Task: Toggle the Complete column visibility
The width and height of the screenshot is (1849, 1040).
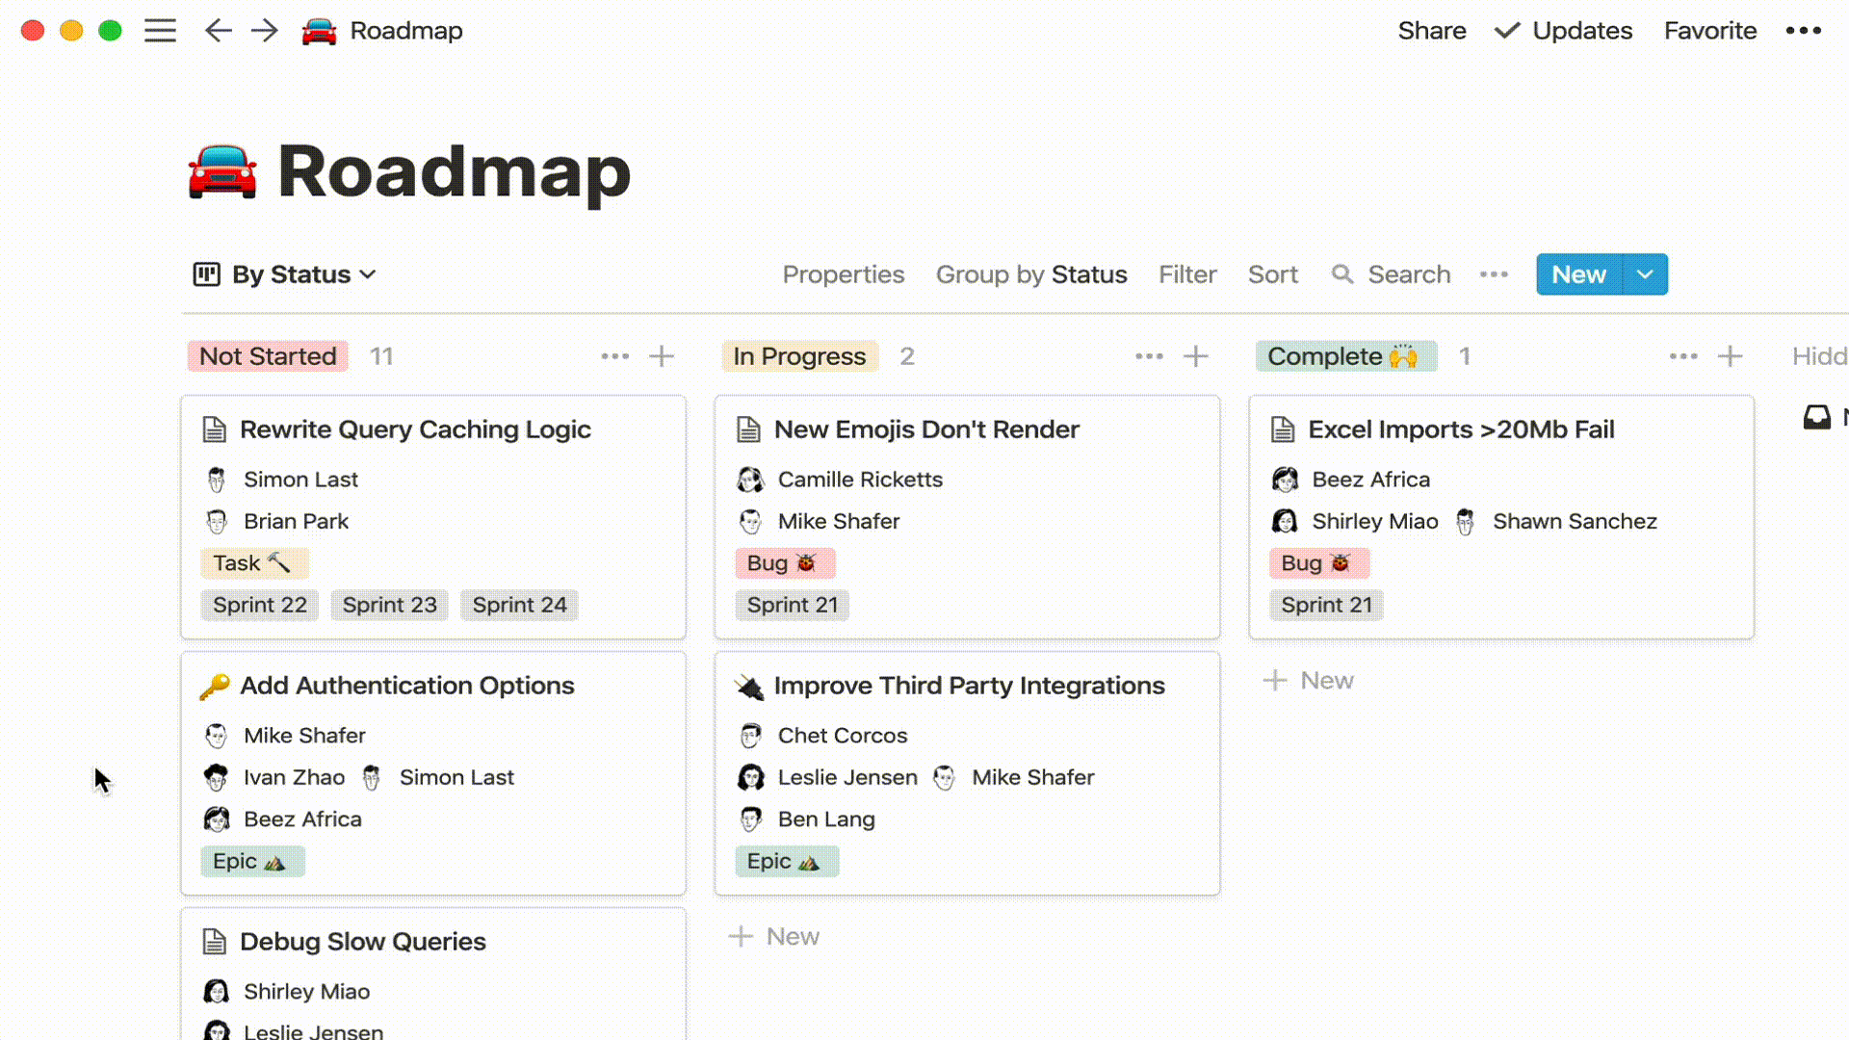Action: pyautogui.click(x=1682, y=357)
